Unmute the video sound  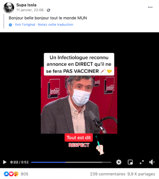152,162
